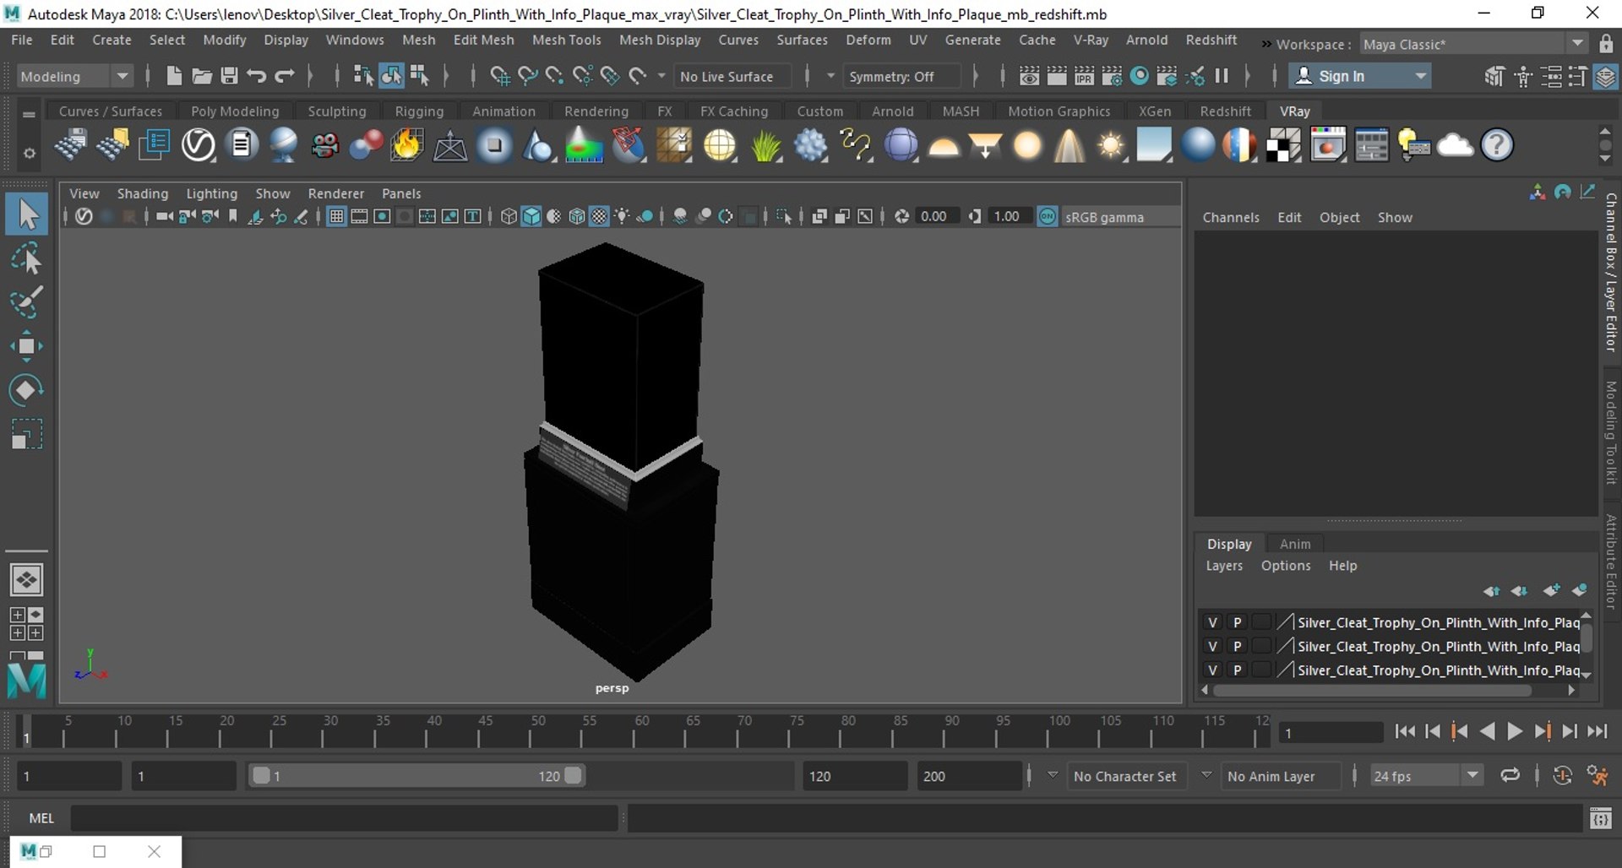Pick the Lasso selection tool

point(26,258)
